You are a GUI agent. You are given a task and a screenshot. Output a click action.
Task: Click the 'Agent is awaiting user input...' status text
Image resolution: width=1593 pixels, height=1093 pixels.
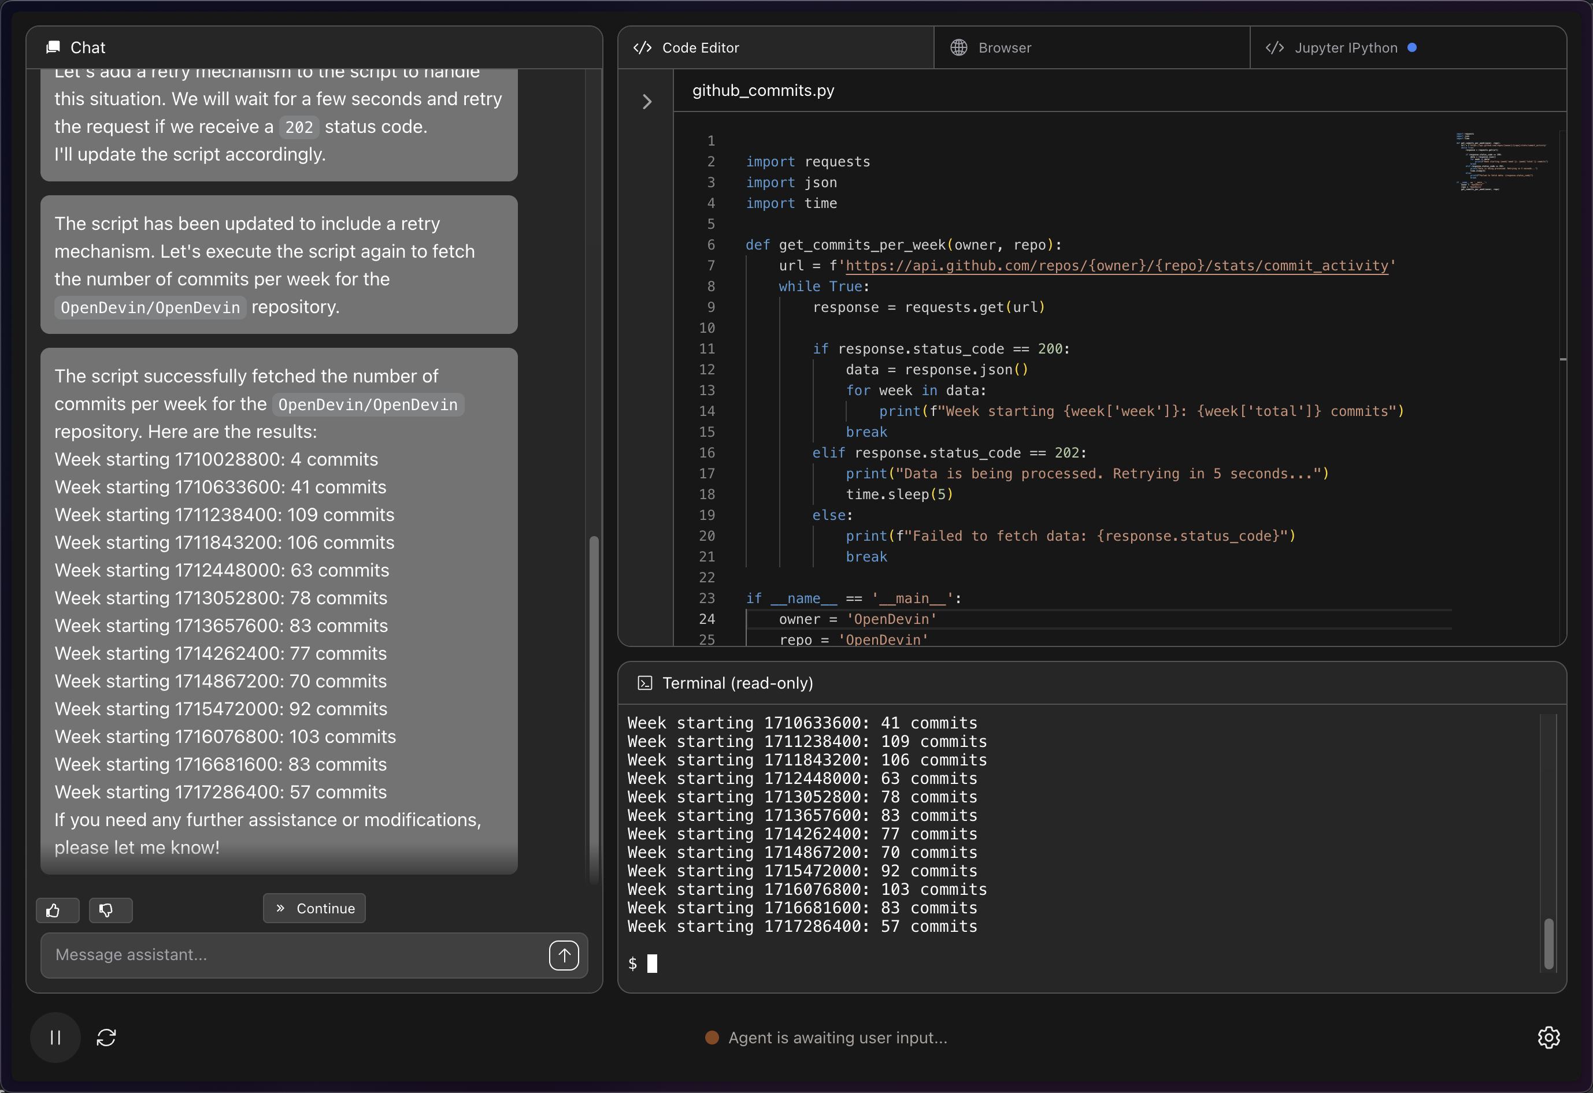point(838,1038)
